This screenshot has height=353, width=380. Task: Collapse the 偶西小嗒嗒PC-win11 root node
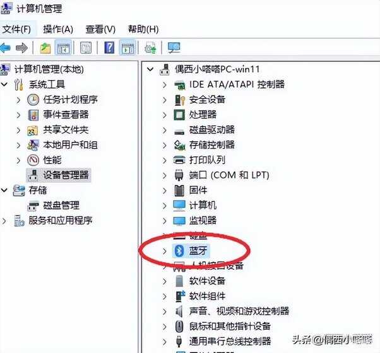coord(150,69)
